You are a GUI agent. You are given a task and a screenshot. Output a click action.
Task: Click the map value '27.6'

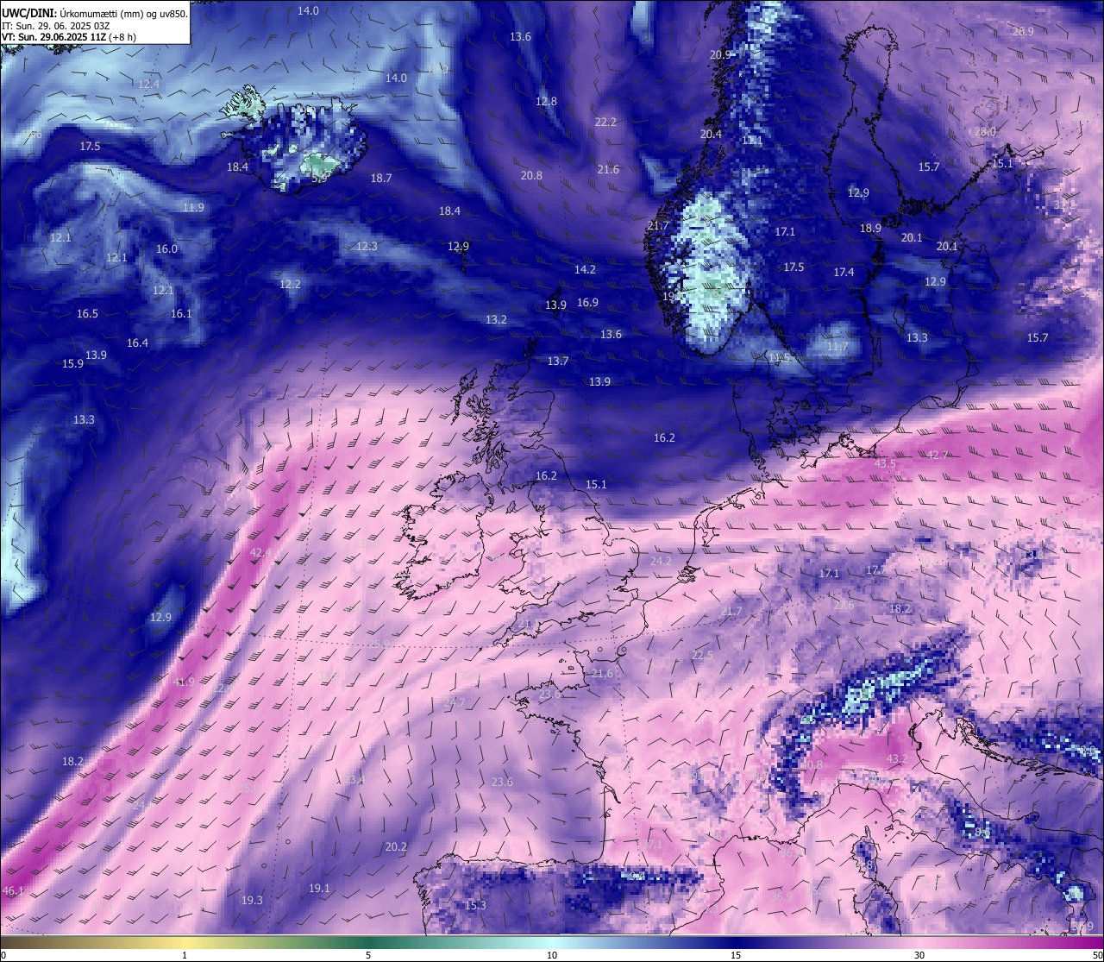(x=843, y=605)
